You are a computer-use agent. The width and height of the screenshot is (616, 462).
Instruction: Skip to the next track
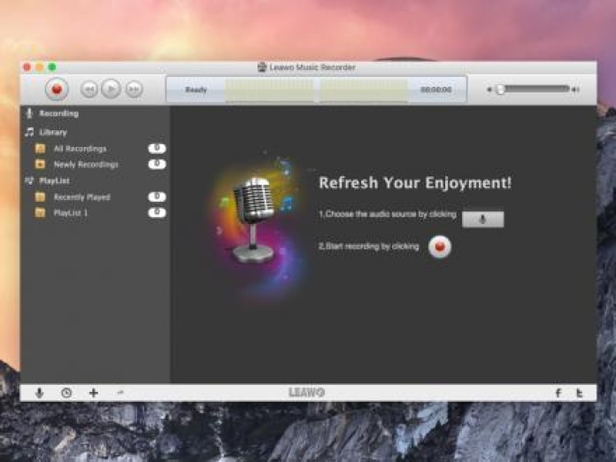click(134, 89)
